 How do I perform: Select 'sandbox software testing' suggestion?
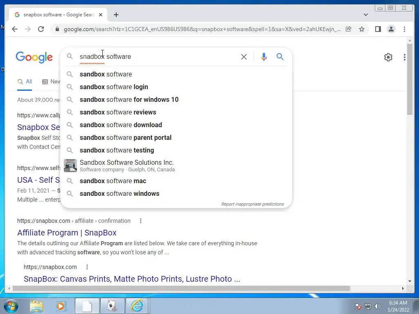[176, 150]
